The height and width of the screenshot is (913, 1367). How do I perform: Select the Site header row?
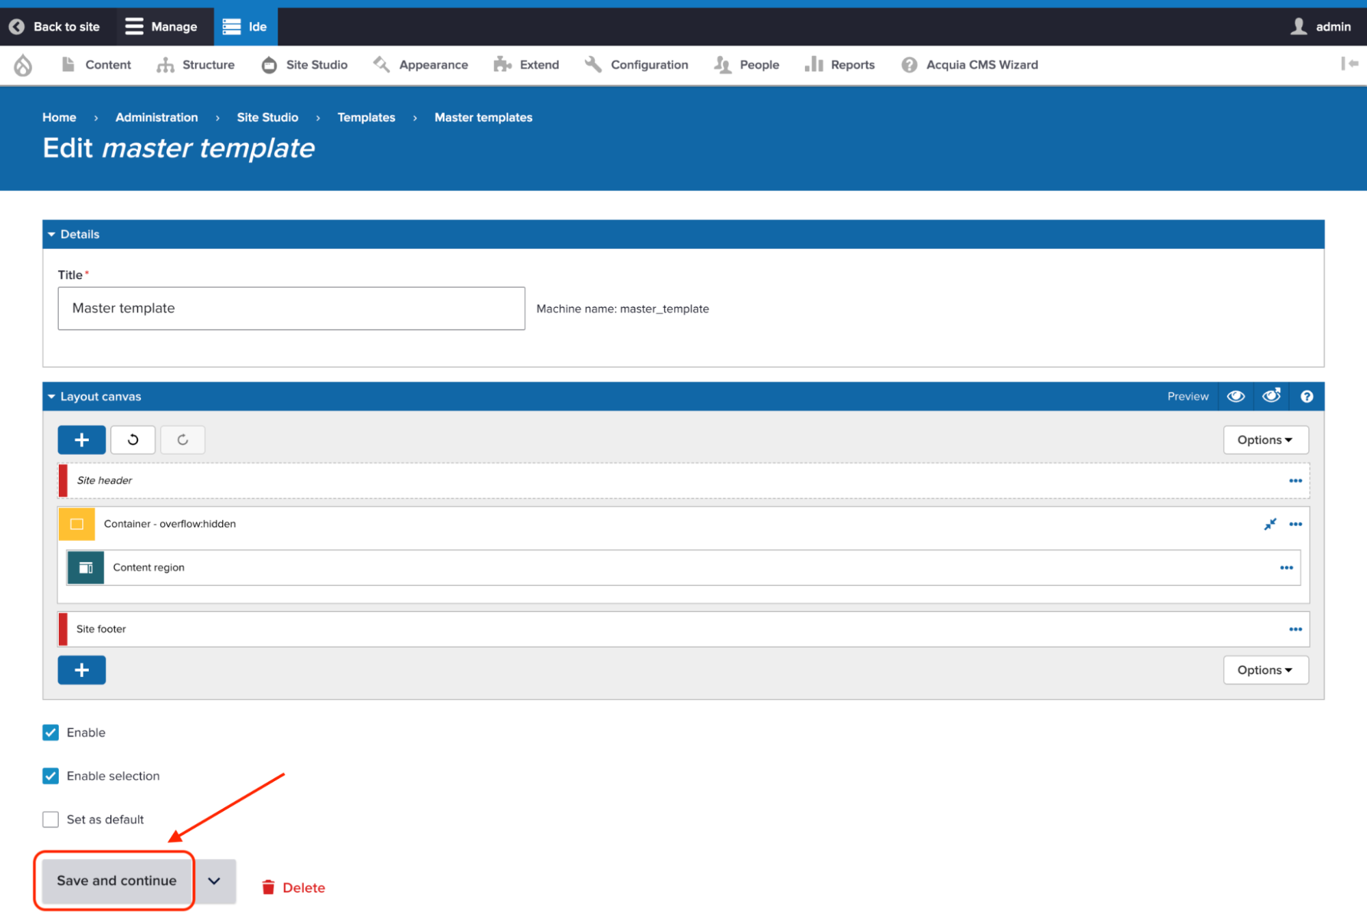tap(684, 481)
